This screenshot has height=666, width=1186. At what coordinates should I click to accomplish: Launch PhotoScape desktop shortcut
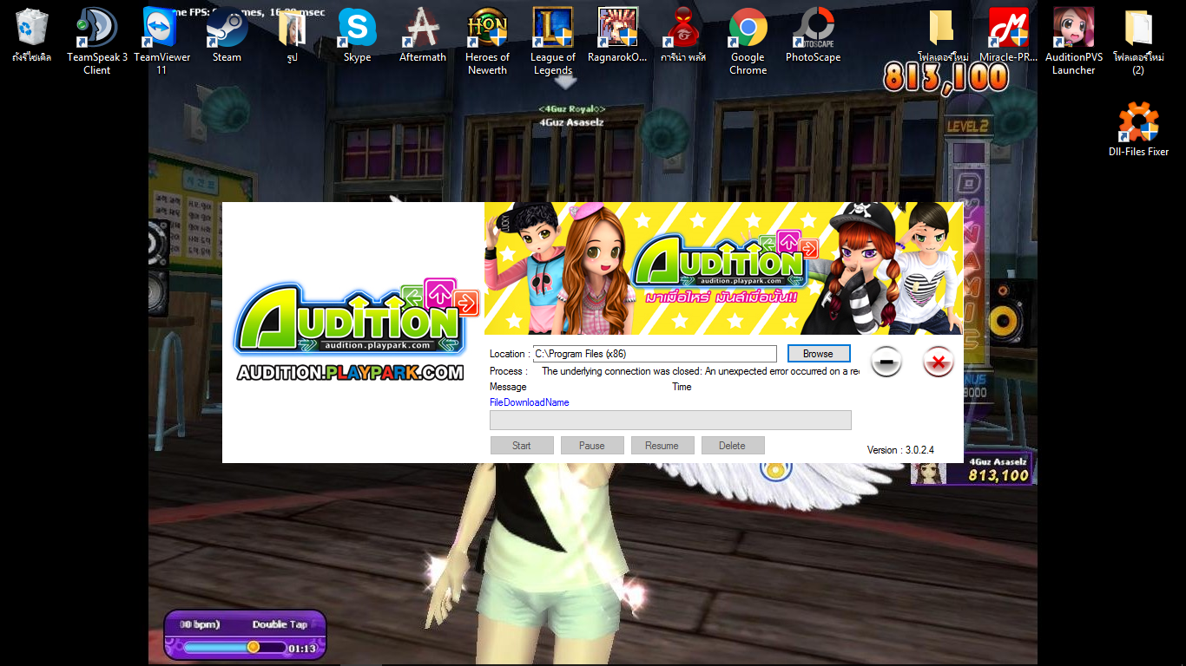coord(814,36)
